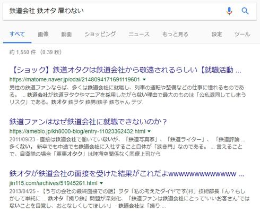Expand the もっと見る menu

(x=175, y=34)
